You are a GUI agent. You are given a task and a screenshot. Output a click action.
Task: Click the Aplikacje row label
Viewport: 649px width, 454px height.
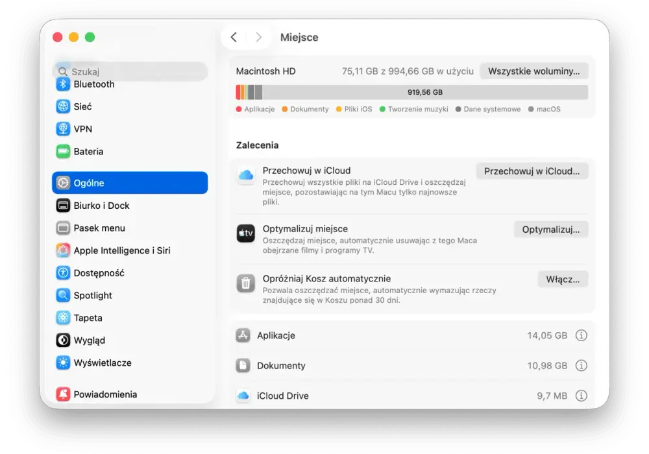click(x=276, y=335)
